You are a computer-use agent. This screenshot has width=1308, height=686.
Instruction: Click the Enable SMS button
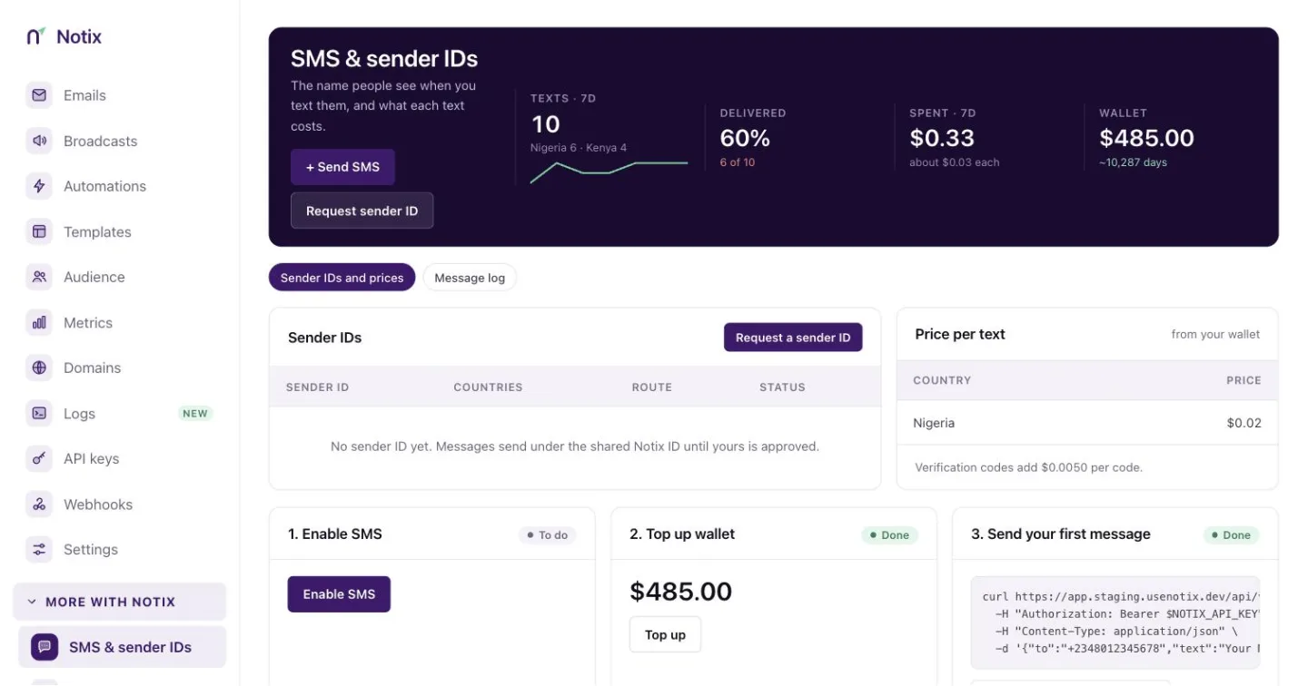coord(339,594)
